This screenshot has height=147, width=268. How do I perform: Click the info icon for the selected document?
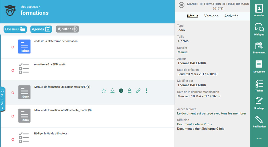click(x=121, y=91)
